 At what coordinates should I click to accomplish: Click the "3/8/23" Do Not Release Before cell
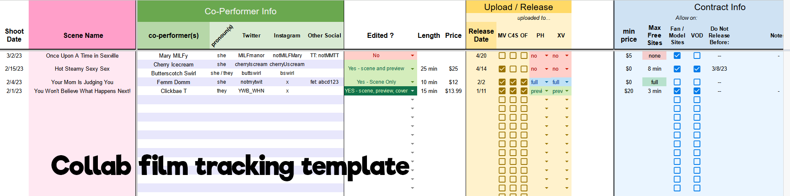tap(719, 69)
